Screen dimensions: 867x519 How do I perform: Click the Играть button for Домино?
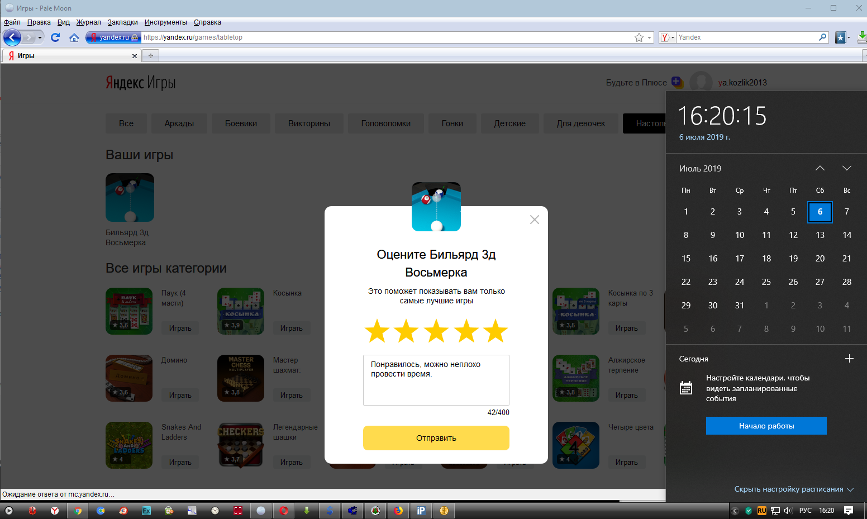pyautogui.click(x=180, y=396)
